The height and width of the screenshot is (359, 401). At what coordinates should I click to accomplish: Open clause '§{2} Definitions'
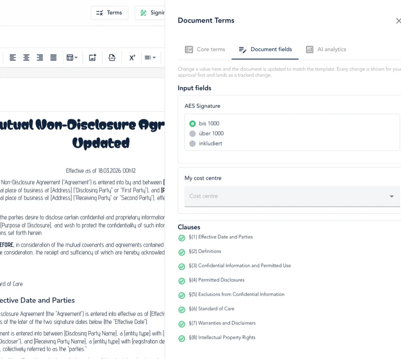point(205,251)
